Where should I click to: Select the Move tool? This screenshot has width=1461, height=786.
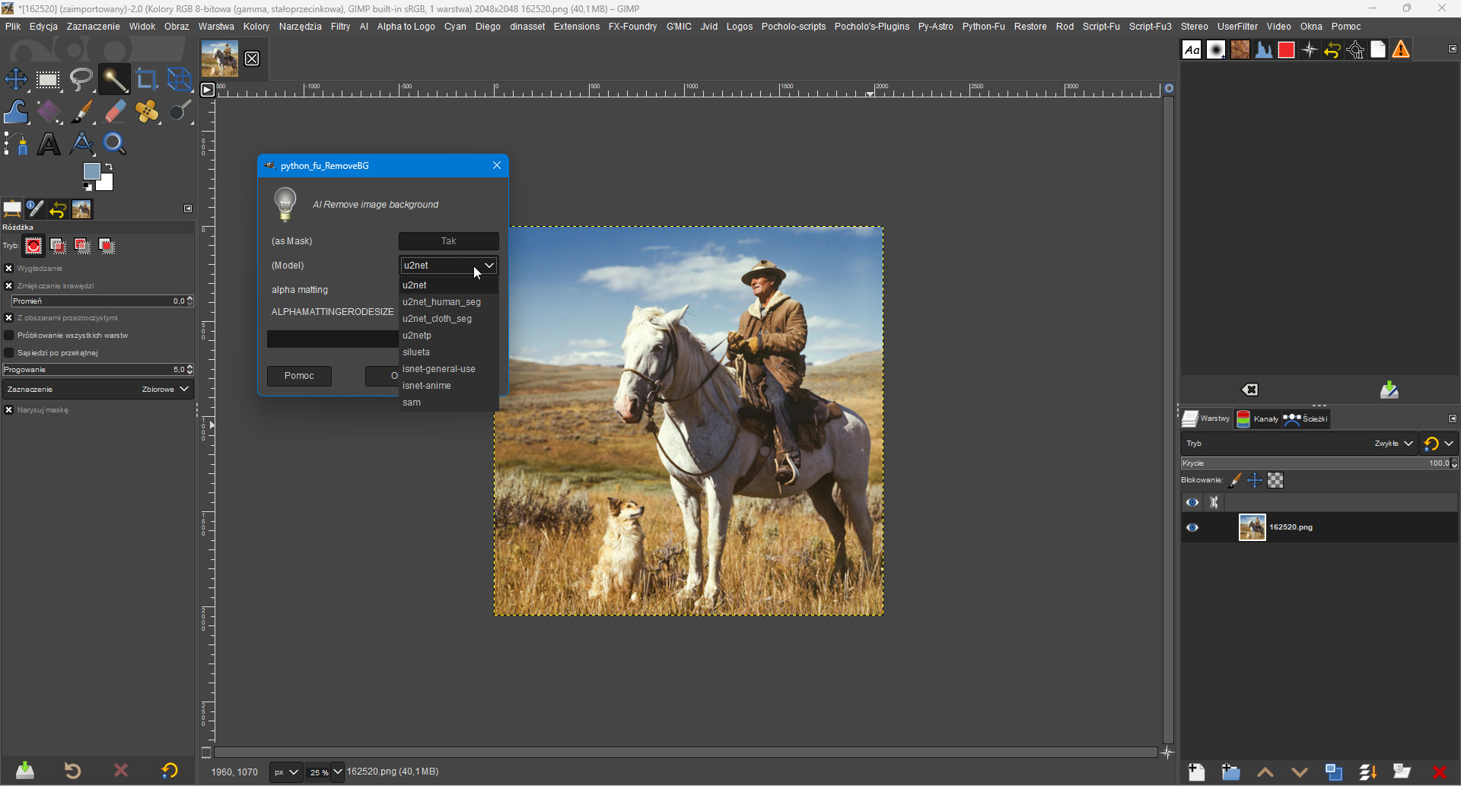click(x=16, y=80)
